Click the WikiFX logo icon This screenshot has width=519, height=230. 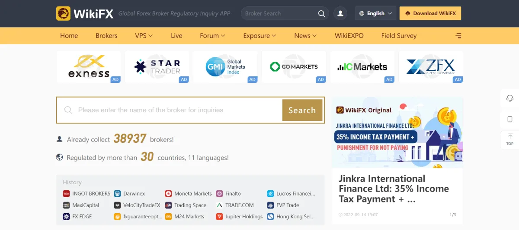(x=63, y=13)
